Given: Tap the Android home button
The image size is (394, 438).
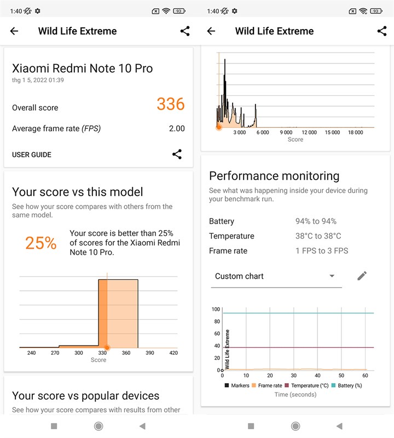Looking at the screenshot, I should 99,425.
